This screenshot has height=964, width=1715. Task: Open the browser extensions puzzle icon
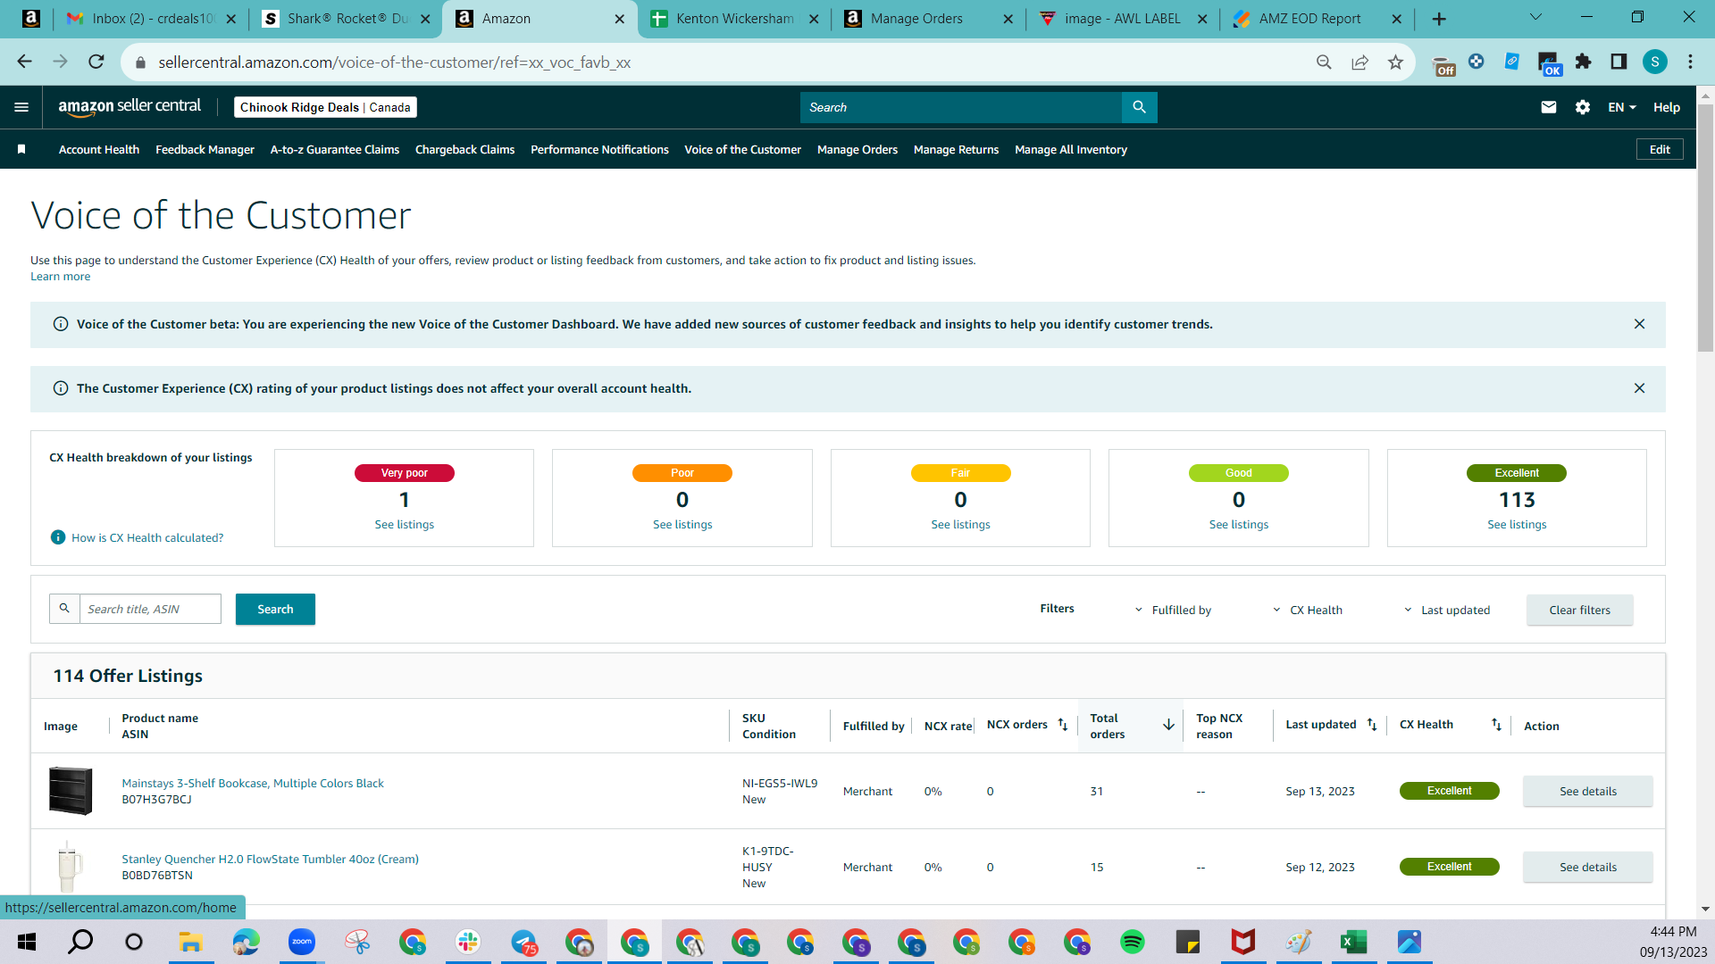(x=1584, y=62)
